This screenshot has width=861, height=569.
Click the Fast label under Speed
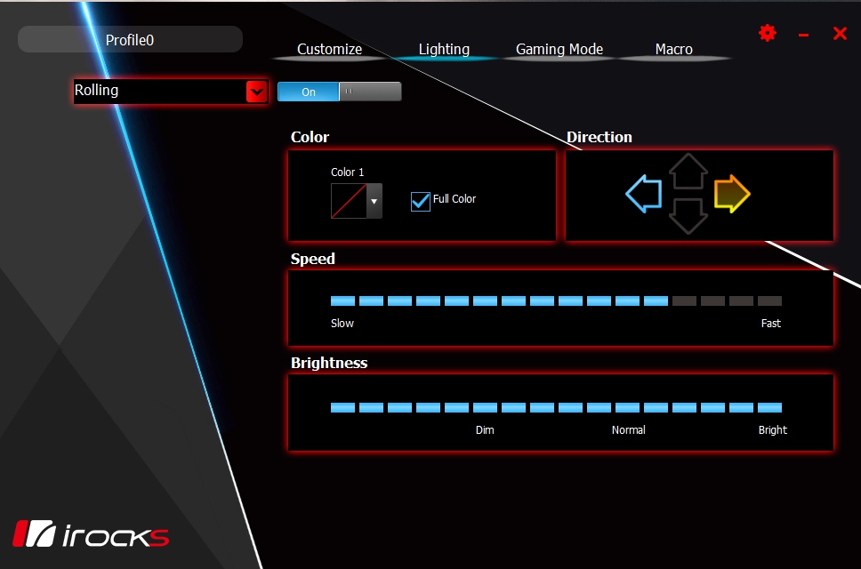click(x=771, y=324)
